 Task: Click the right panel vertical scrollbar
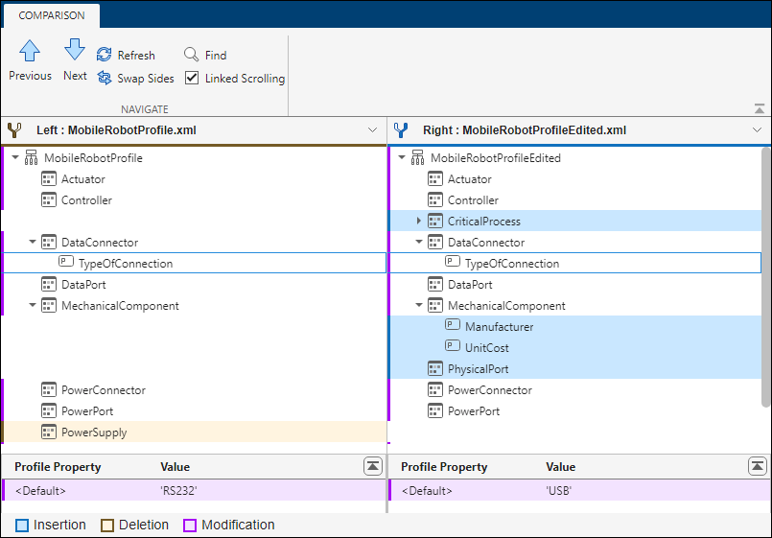click(x=765, y=278)
